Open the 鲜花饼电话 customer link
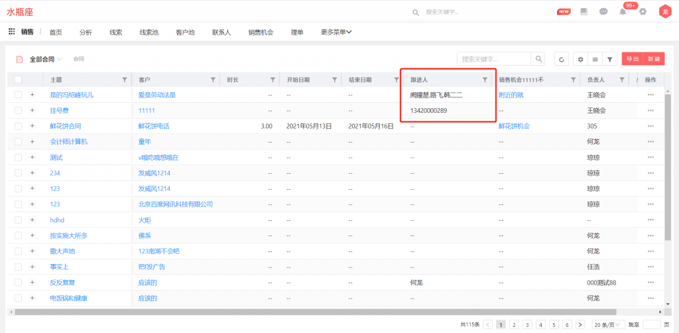 tap(153, 126)
